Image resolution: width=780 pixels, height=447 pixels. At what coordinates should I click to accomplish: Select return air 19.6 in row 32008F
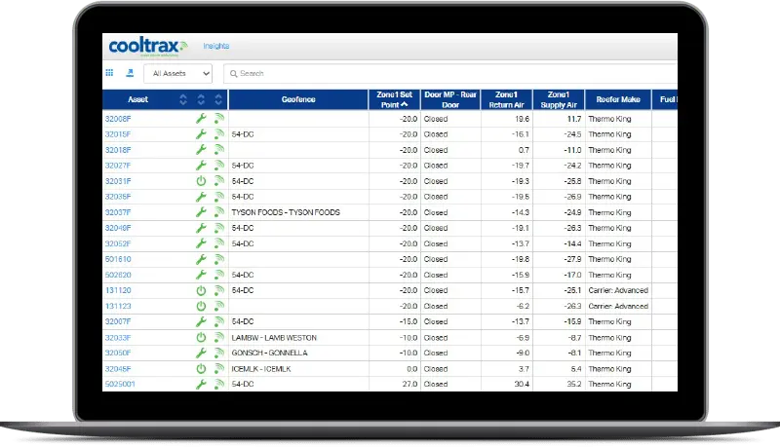click(x=522, y=119)
